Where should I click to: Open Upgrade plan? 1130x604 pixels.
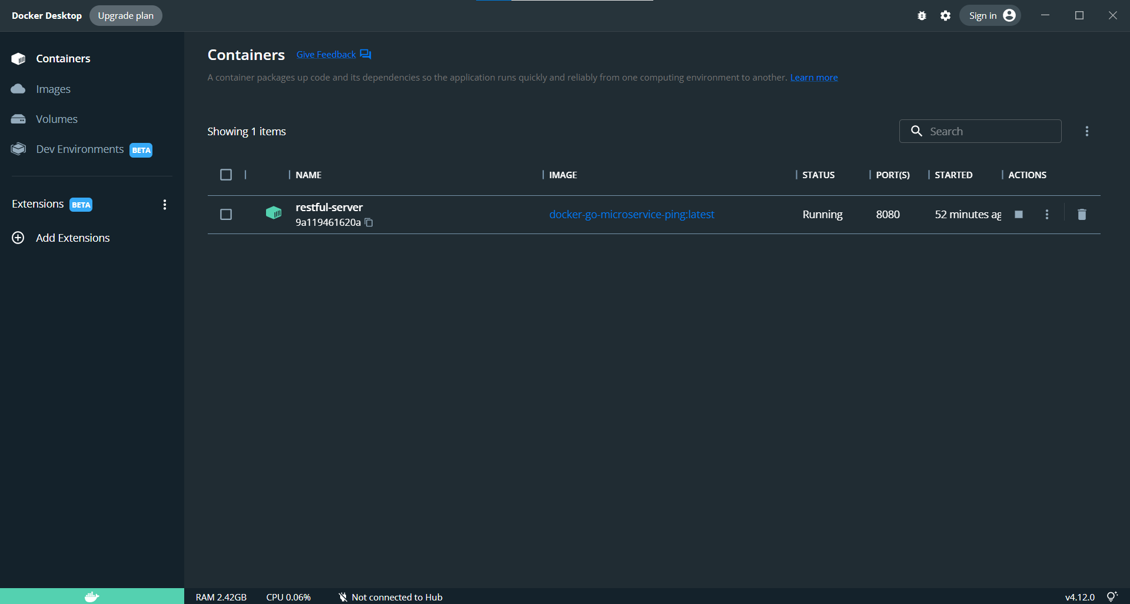(125, 15)
